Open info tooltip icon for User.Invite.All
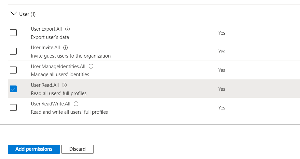The width and height of the screenshot is (300, 159). [65, 48]
